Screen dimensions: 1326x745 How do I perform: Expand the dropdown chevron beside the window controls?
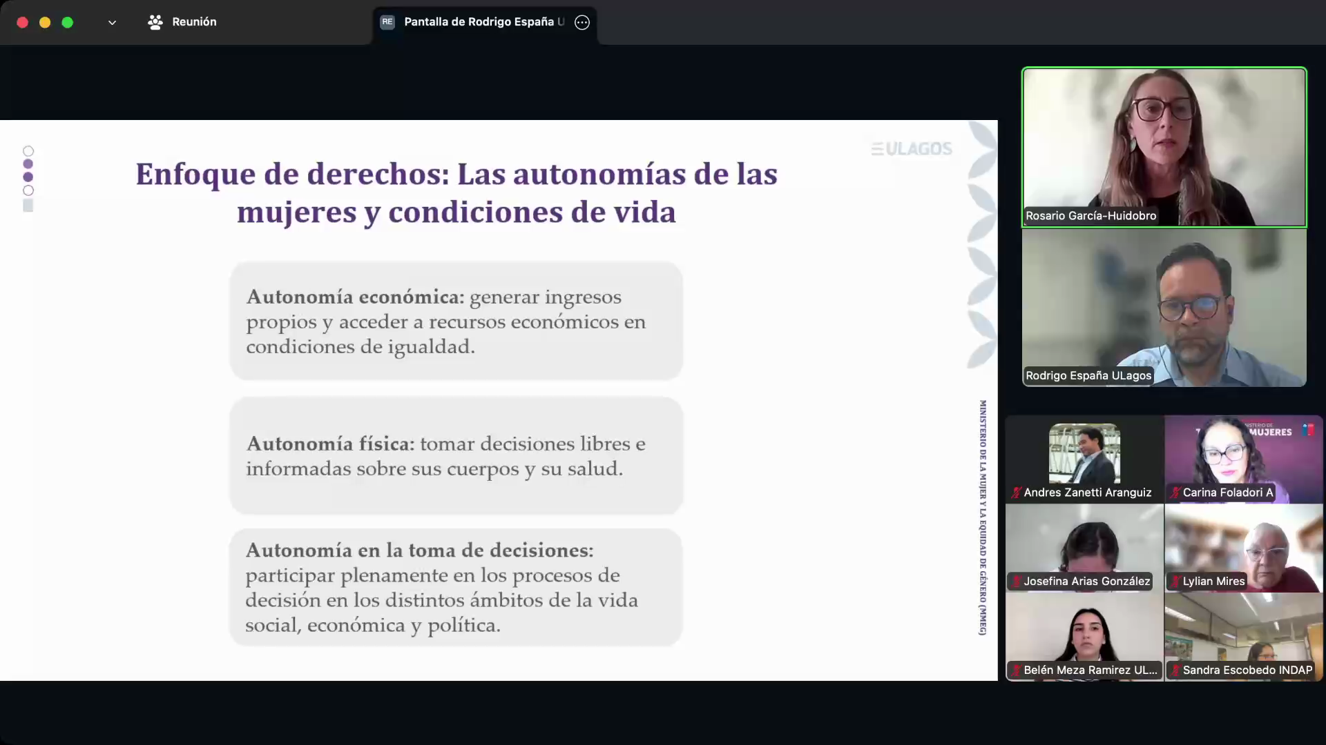[x=112, y=23]
